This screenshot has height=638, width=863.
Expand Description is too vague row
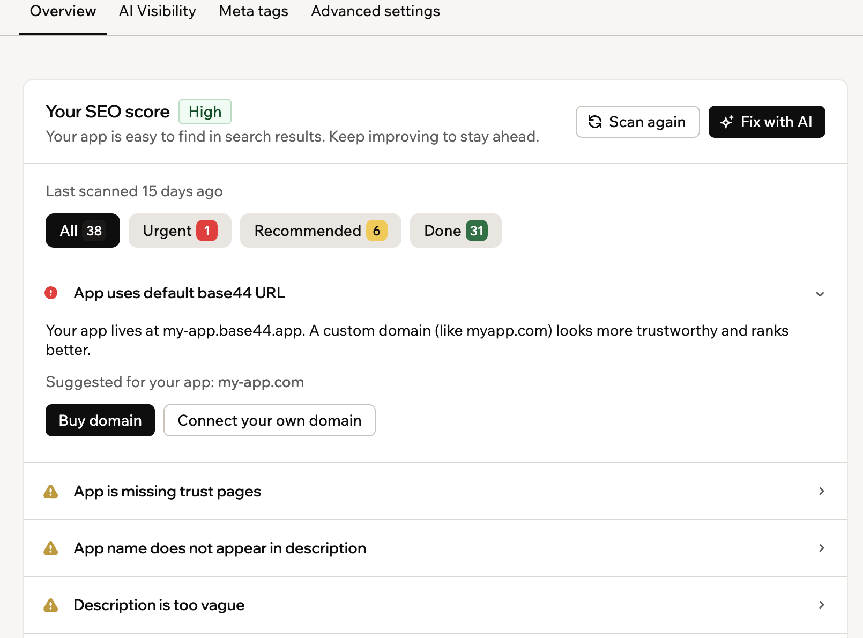[x=821, y=605]
